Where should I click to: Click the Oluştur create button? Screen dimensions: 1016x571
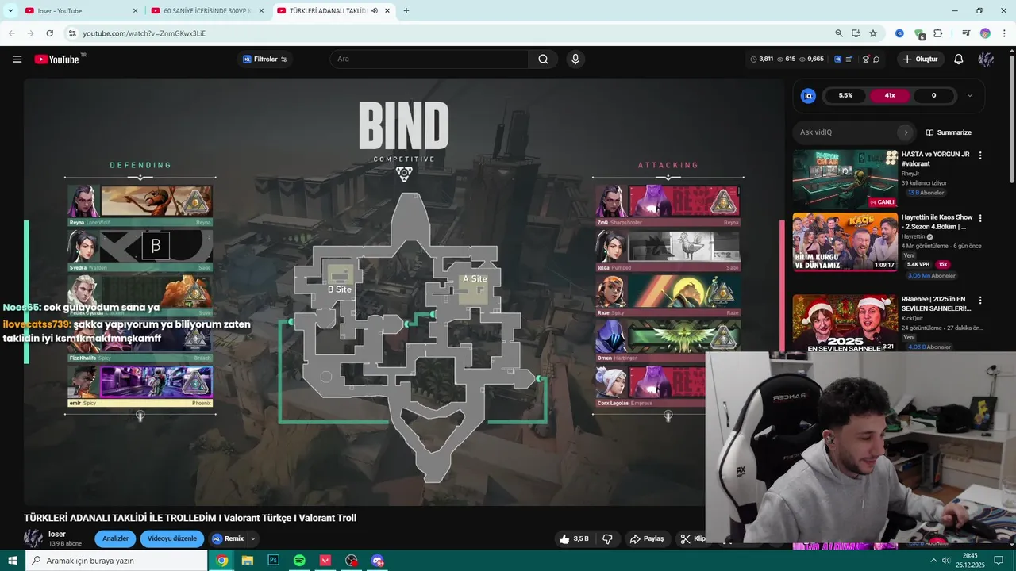pyautogui.click(x=920, y=59)
